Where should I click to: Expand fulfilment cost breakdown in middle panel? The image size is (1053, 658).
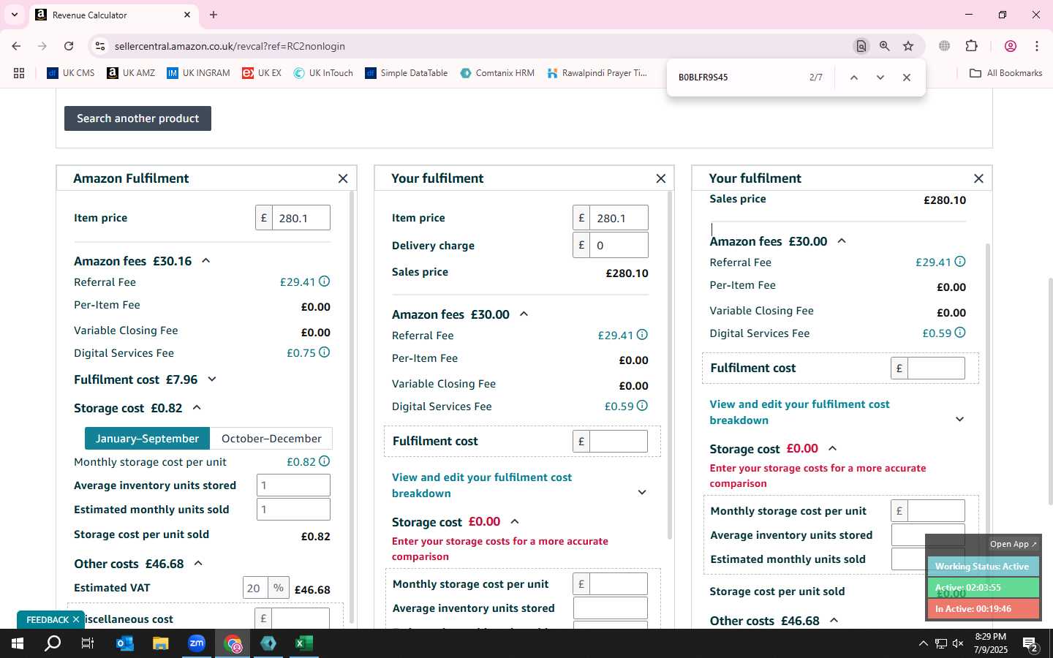click(642, 492)
